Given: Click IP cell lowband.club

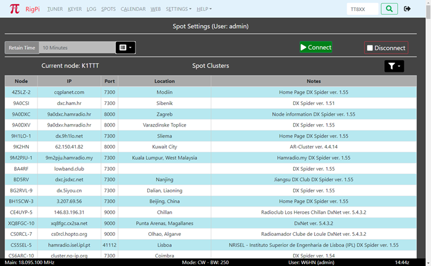Looking at the screenshot, I should (69, 169).
